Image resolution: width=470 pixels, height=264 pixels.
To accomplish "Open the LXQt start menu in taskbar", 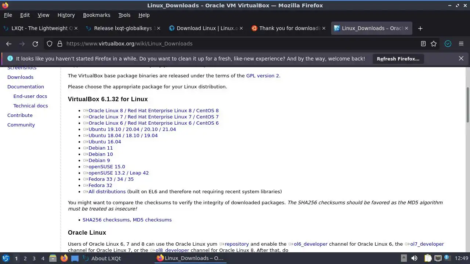I will [x=6, y=258].
